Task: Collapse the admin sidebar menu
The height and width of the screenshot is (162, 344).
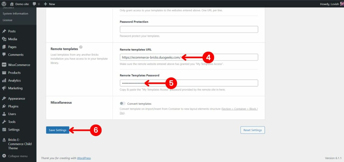Action: pos(17,156)
